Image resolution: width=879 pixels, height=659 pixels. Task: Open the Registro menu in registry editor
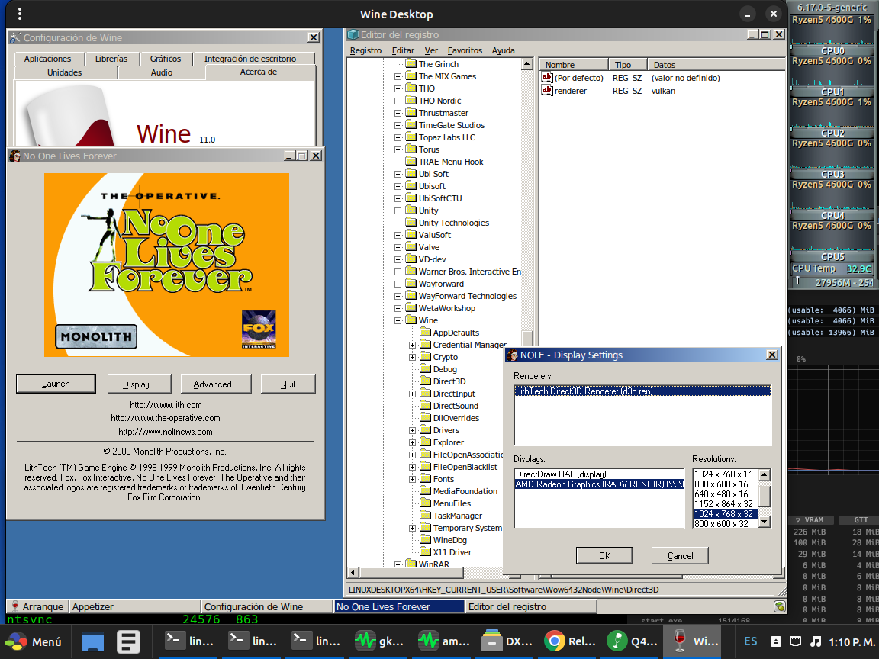coord(365,50)
